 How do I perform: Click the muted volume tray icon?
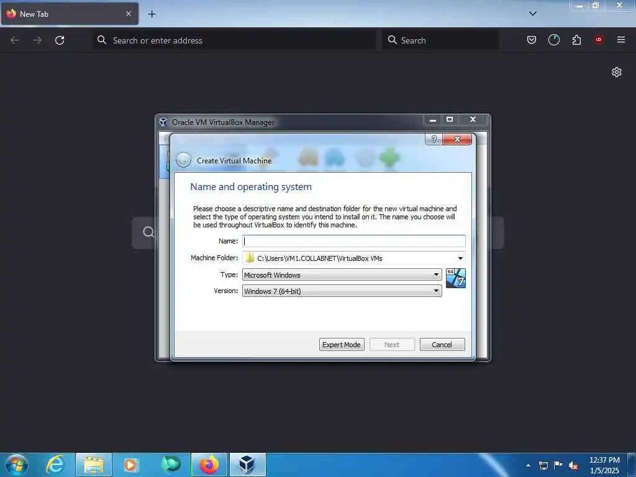[x=573, y=465]
